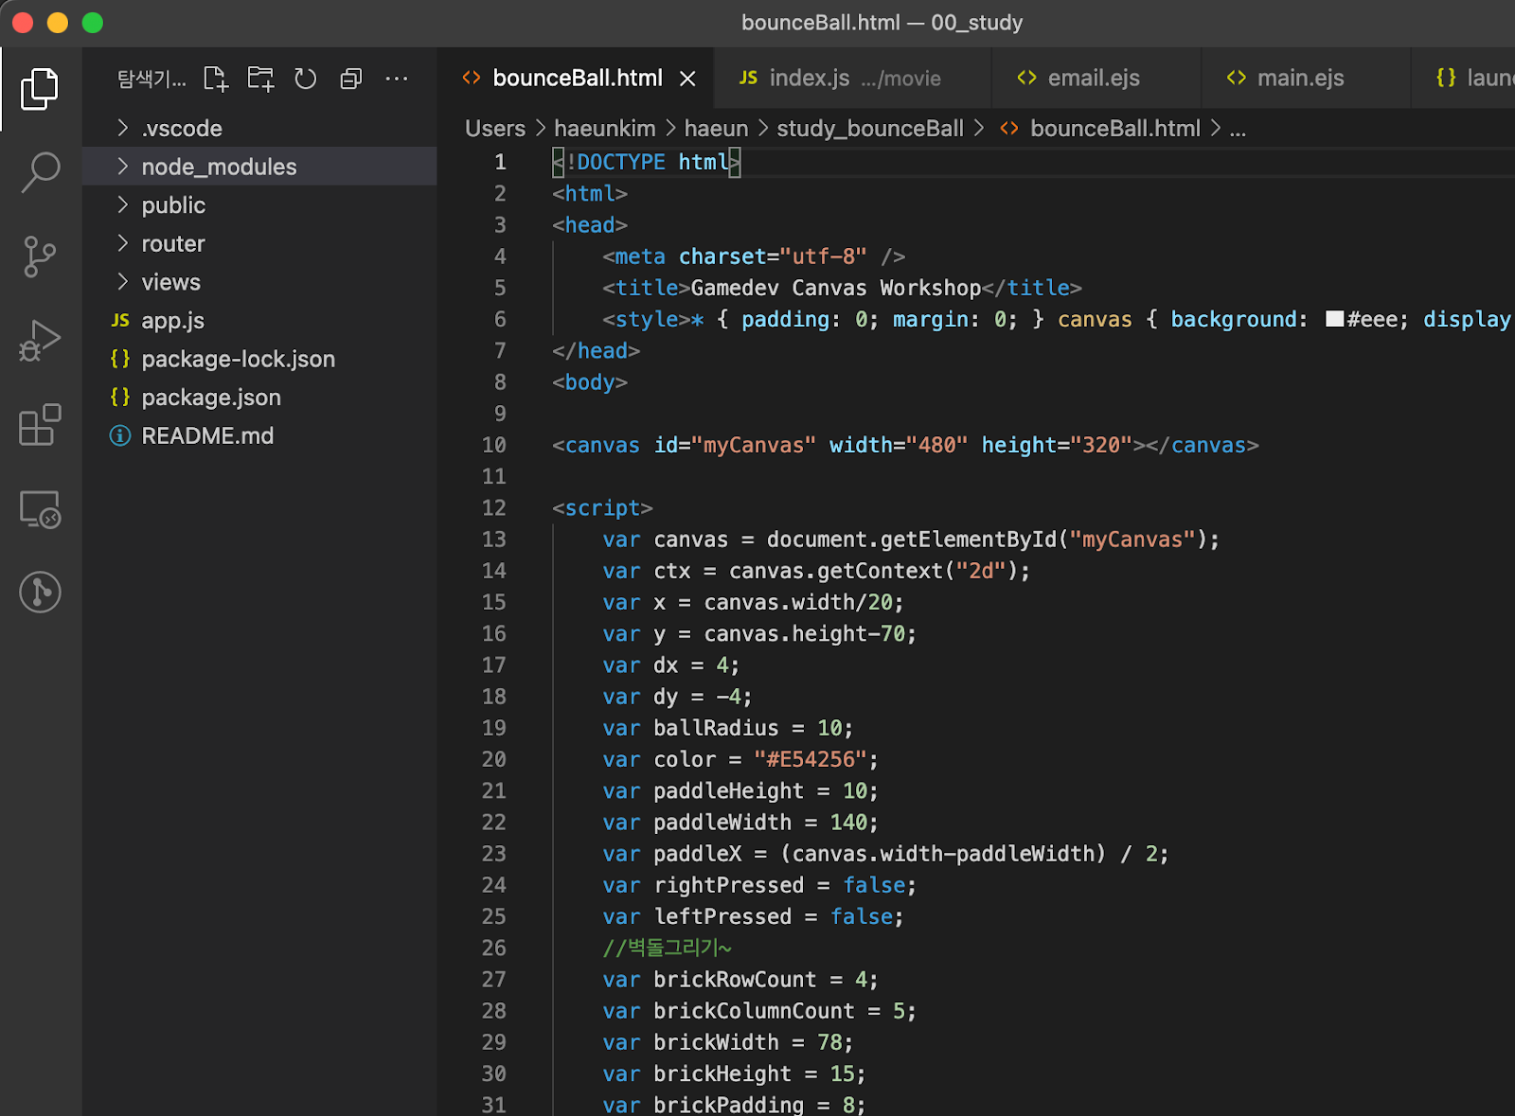Open the Source Control view
Image resolution: width=1515 pixels, height=1116 pixels.
click(x=40, y=257)
